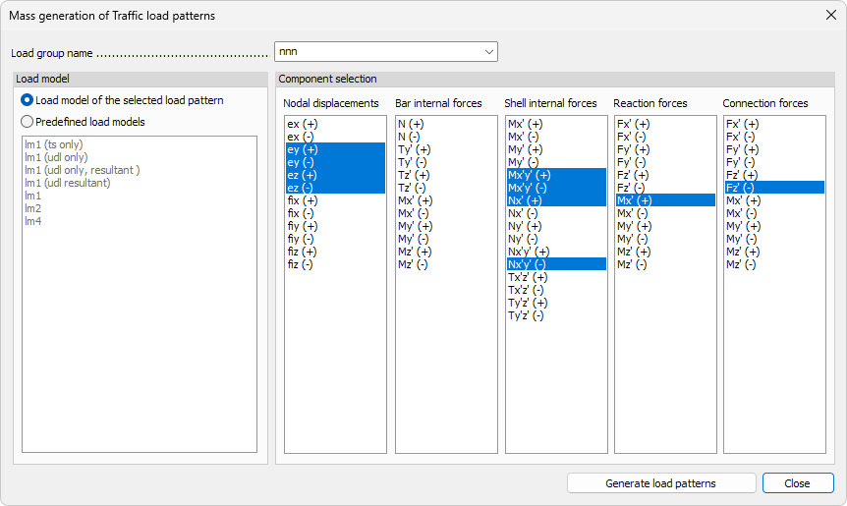847x506 pixels.
Task: Click 'lm1 (ts only)' in load model list
Action: [54, 144]
